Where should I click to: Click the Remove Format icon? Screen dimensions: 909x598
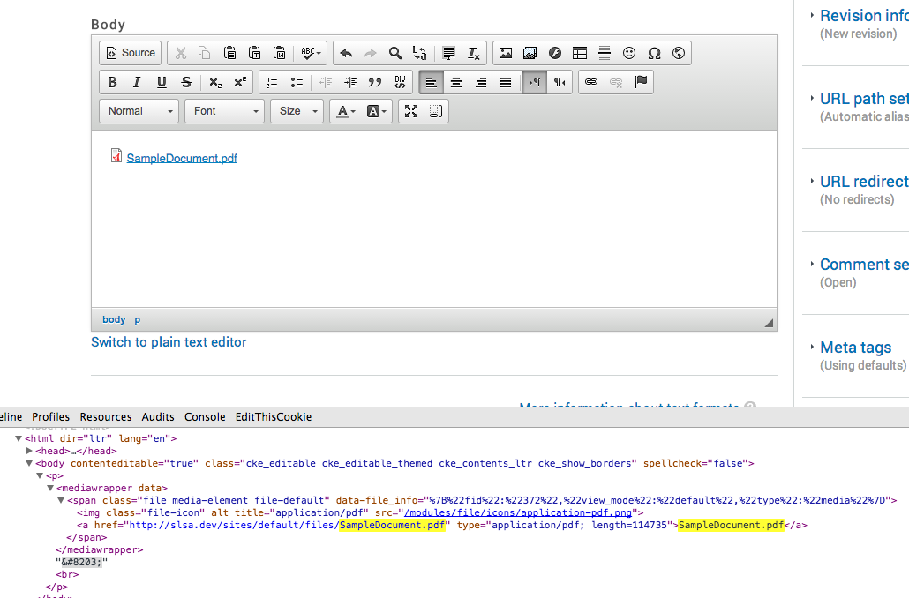coord(474,53)
